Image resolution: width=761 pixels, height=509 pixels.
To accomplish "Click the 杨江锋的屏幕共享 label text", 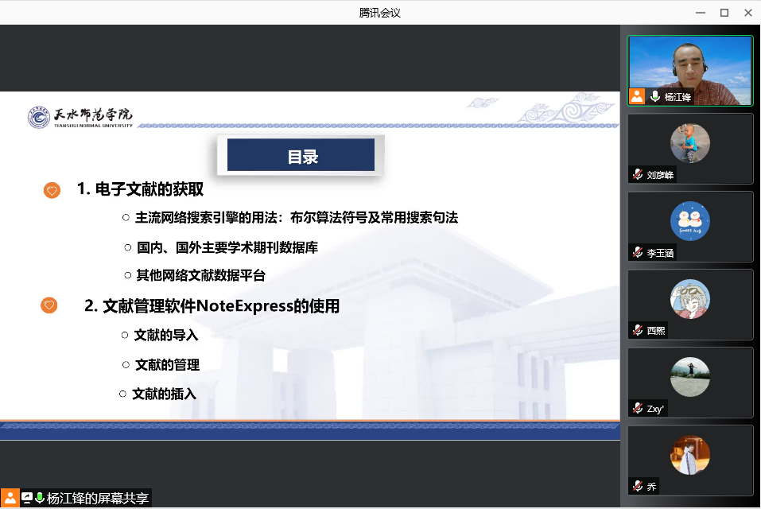I will pos(97,499).
